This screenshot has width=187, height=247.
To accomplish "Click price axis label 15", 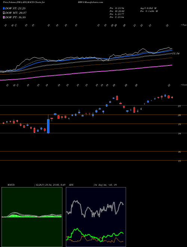I will [x=179, y=161].
